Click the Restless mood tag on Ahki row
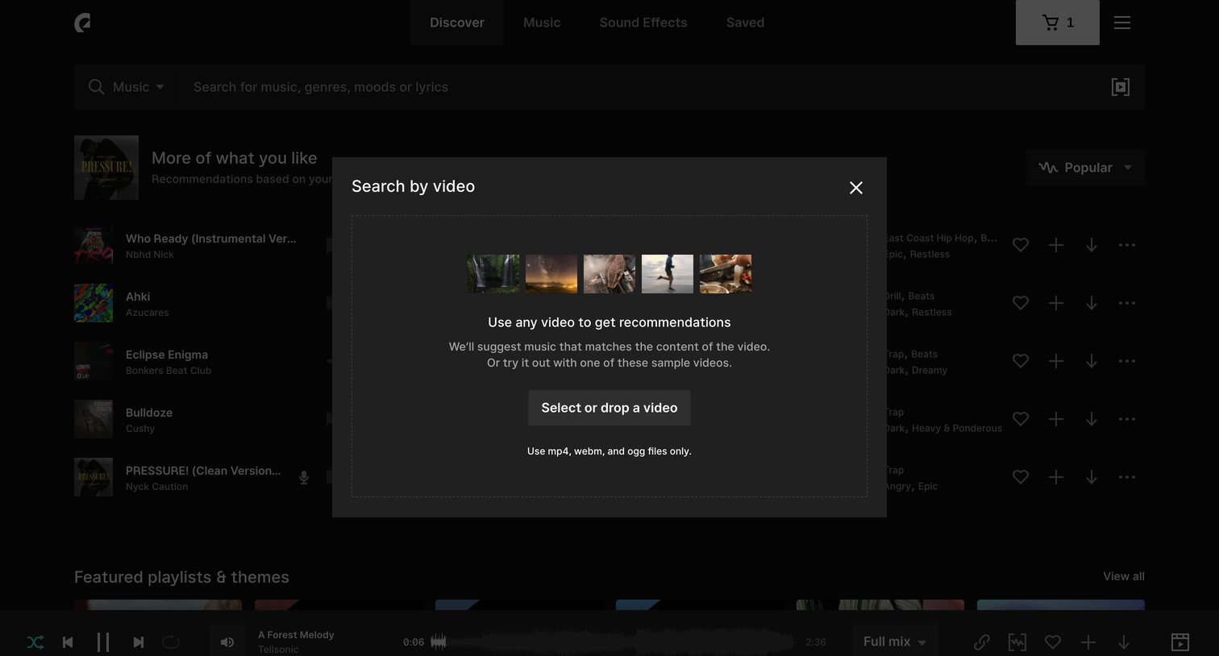This screenshot has height=656, width=1219. [932, 313]
